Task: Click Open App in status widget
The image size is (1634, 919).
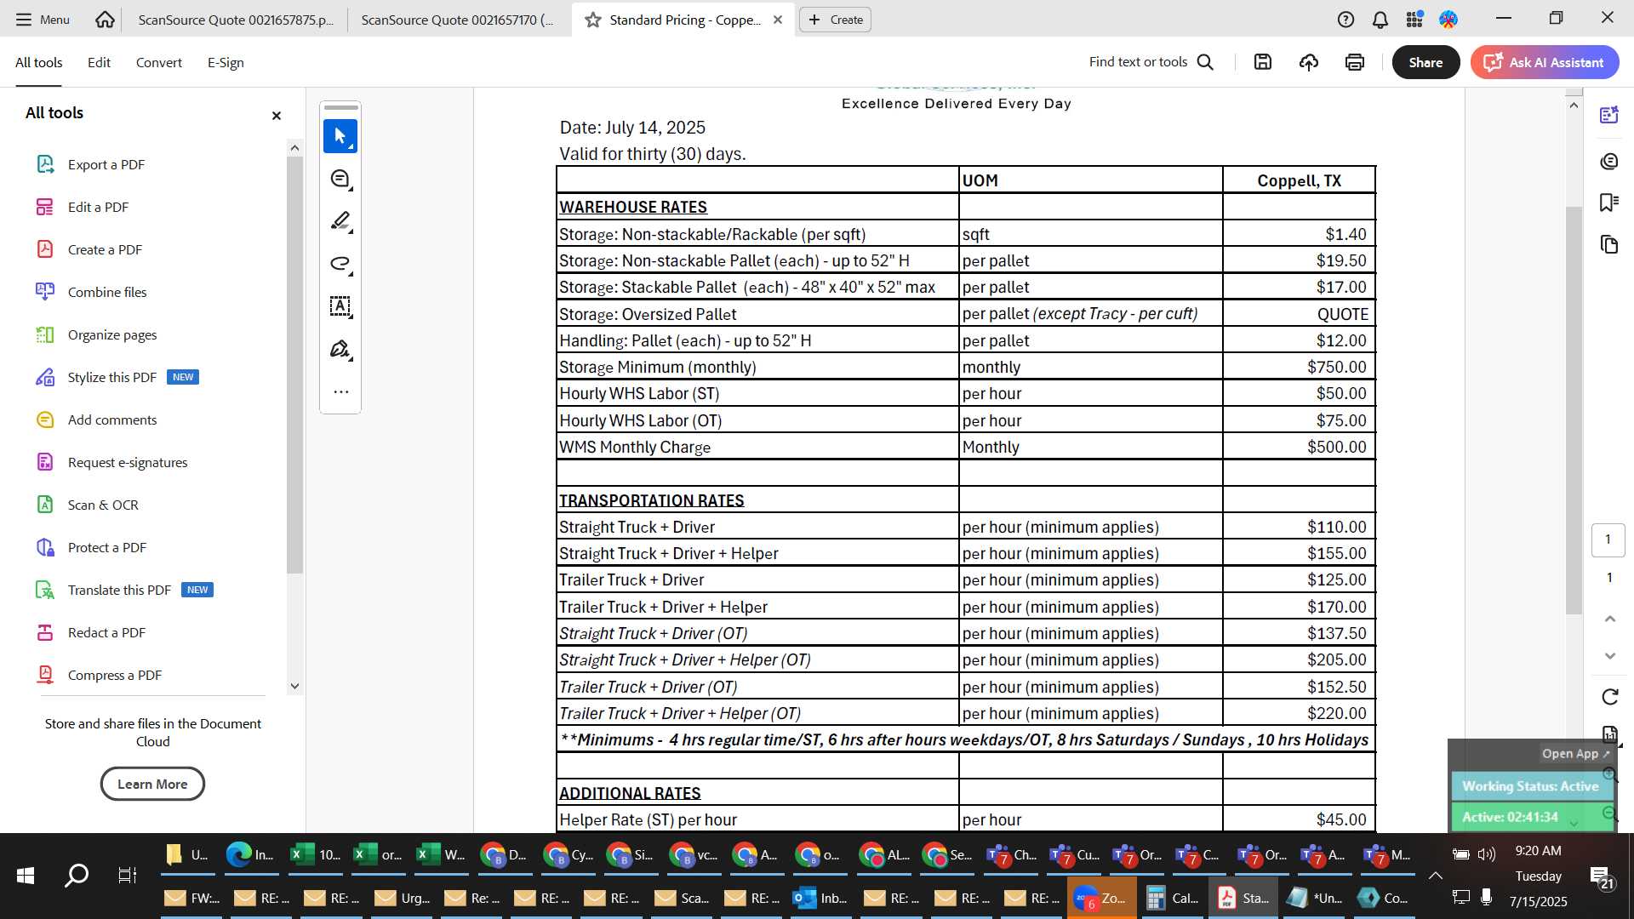Action: 1575,753
